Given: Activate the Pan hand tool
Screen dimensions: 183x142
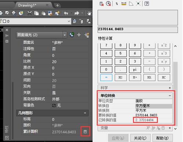Looking at the screenshot, I should coord(89,13).
